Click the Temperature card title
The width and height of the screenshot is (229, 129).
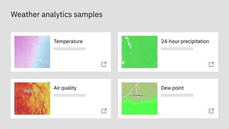pos(68,41)
